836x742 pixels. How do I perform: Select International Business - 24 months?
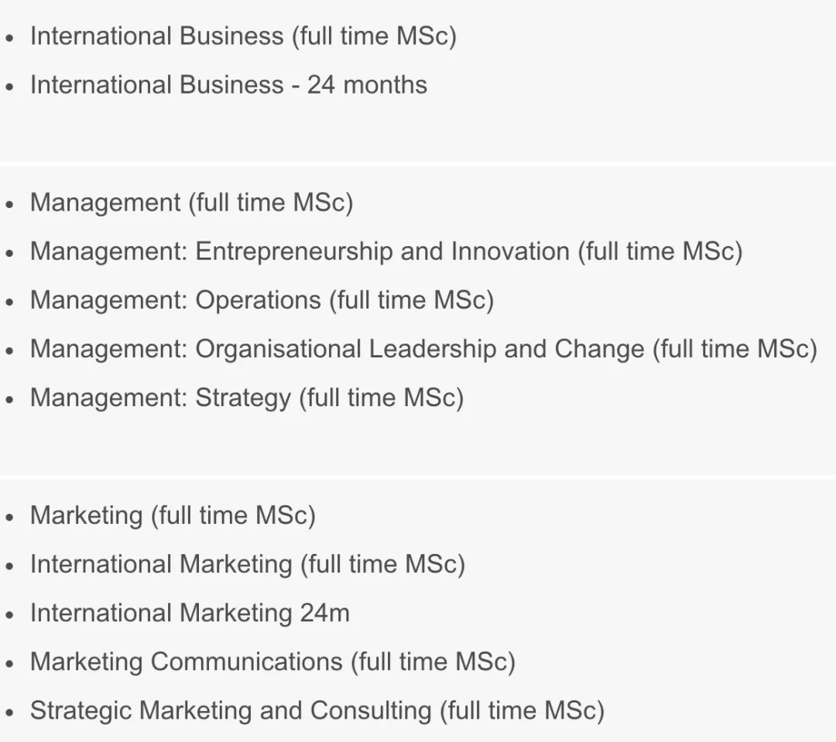(x=228, y=84)
